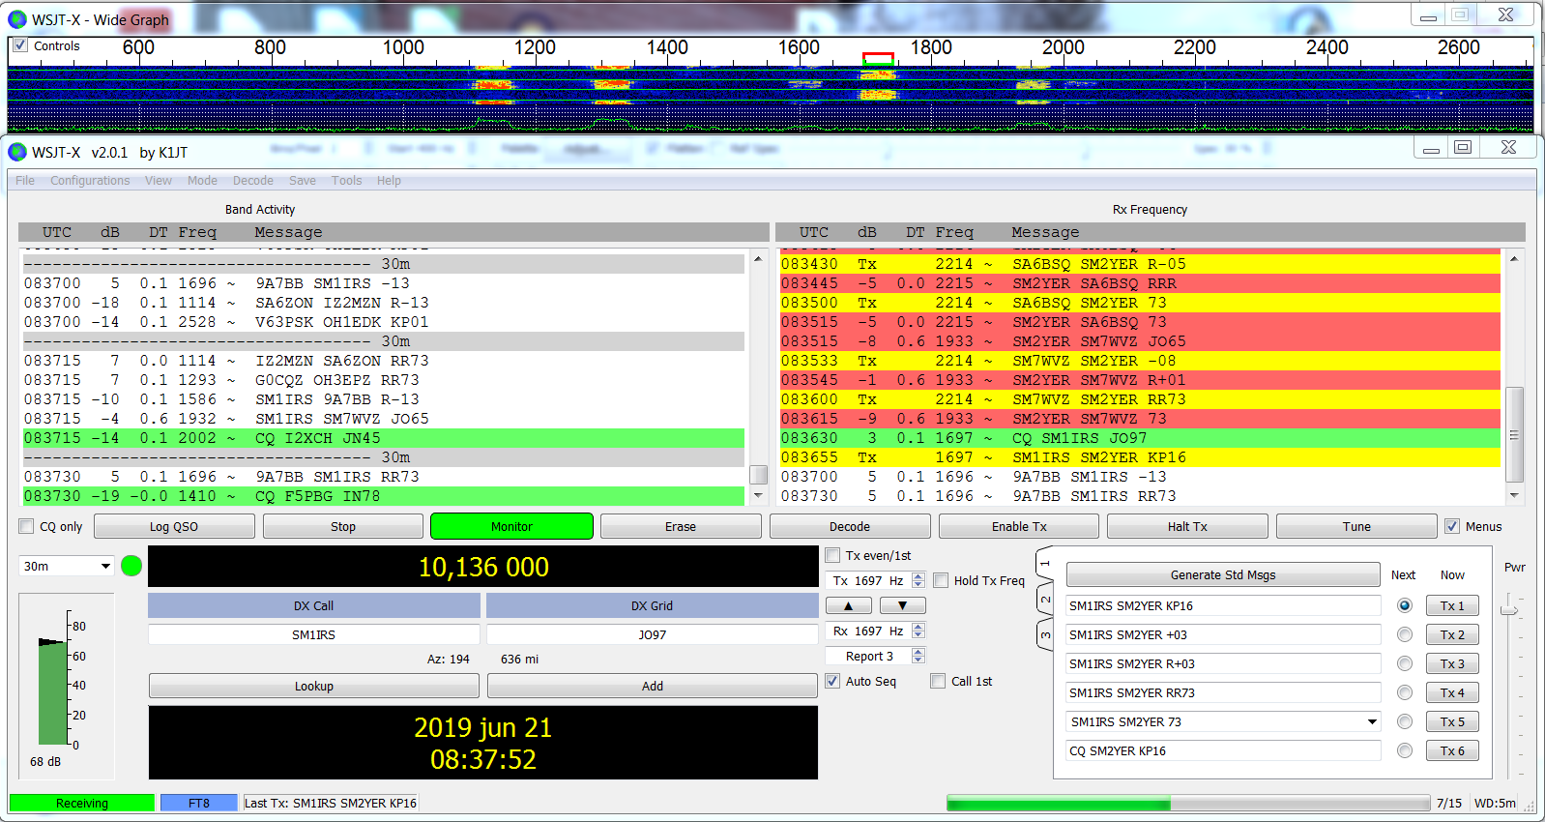Expand the SM1IRS SM2YER 73 message dropdown

pos(1371,721)
